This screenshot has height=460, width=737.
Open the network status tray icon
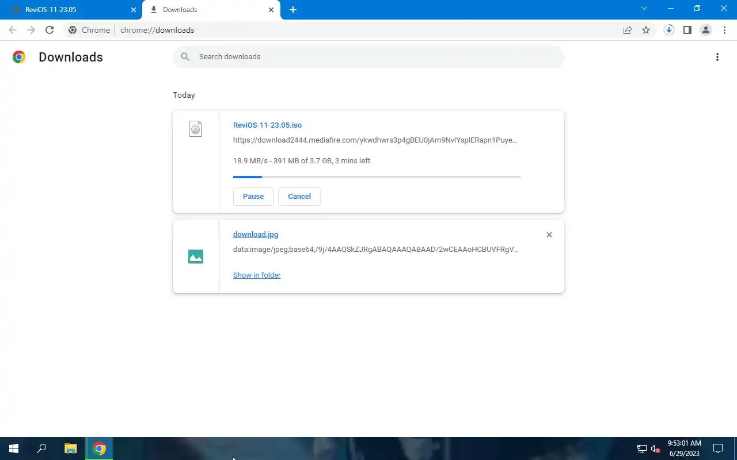tap(641, 448)
